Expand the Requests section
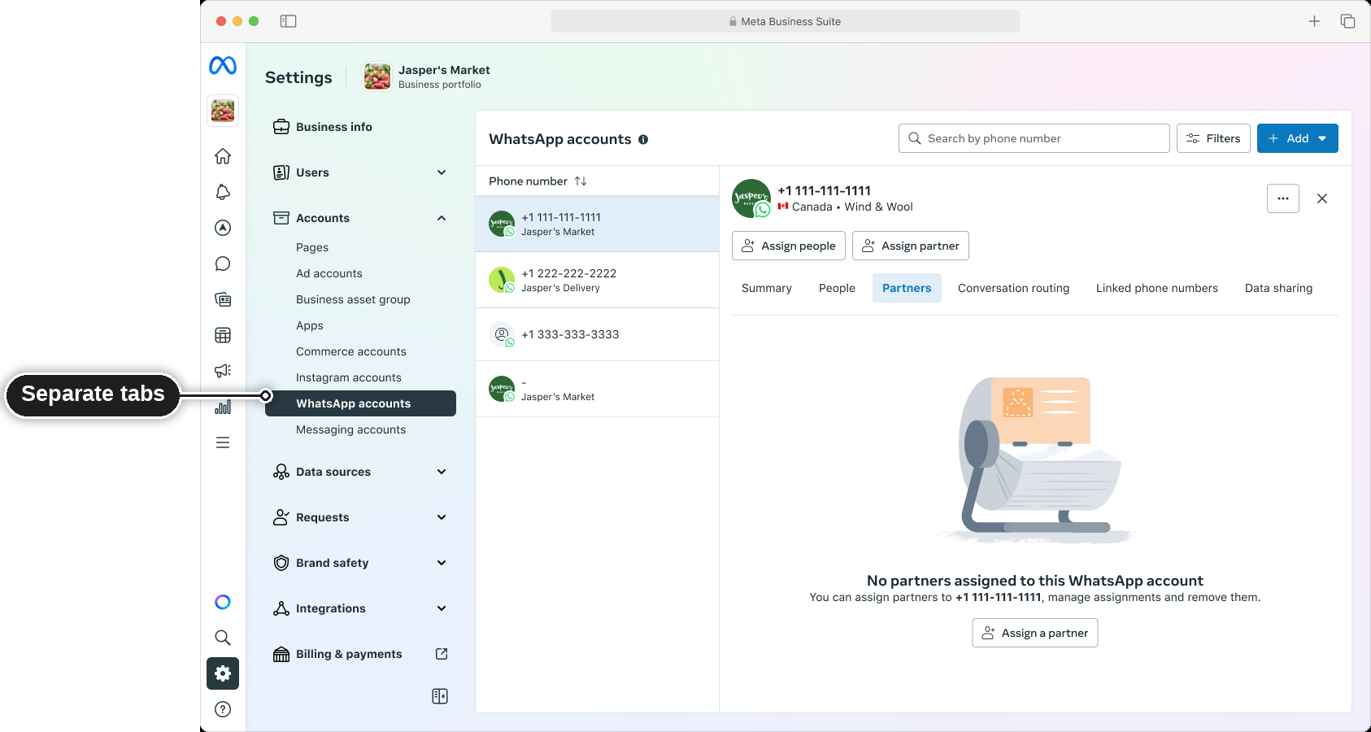1371x732 pixels. point(442,517)
